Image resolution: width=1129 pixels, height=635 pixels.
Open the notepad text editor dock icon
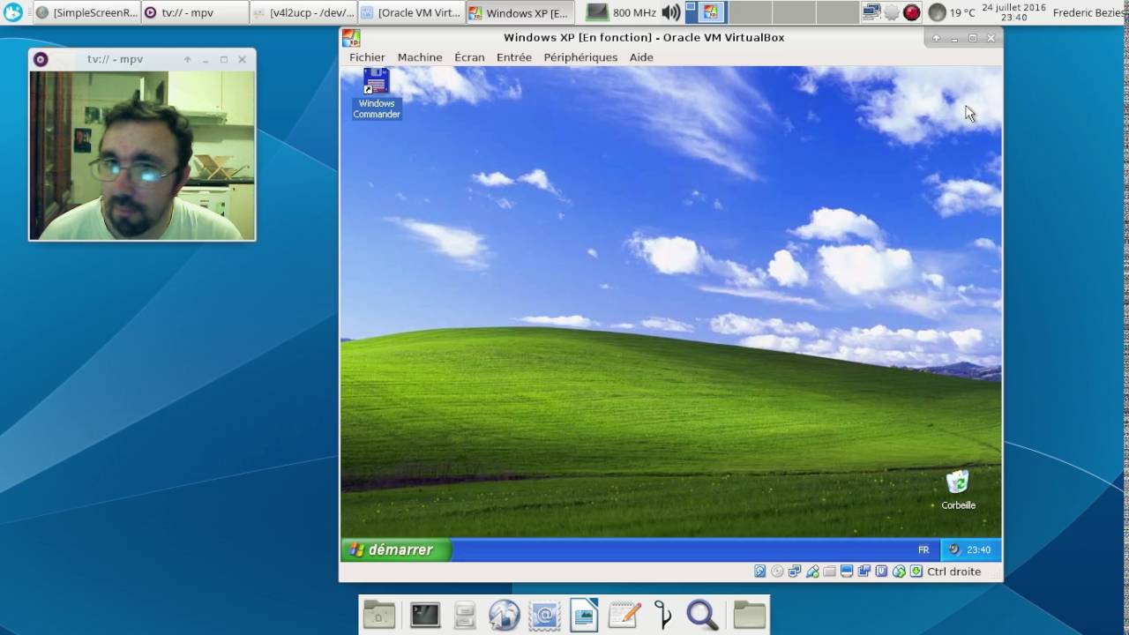tap(624, 615)
